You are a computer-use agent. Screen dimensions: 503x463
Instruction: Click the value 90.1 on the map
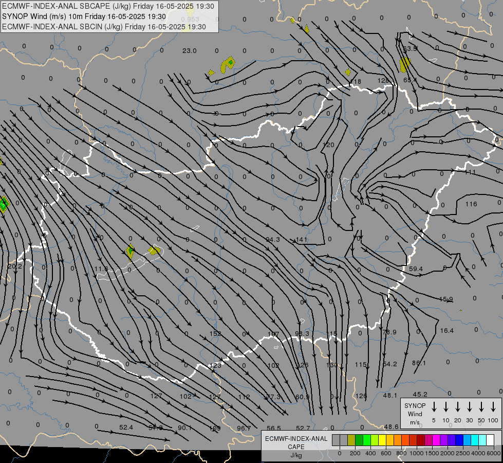tap(185, 428)
